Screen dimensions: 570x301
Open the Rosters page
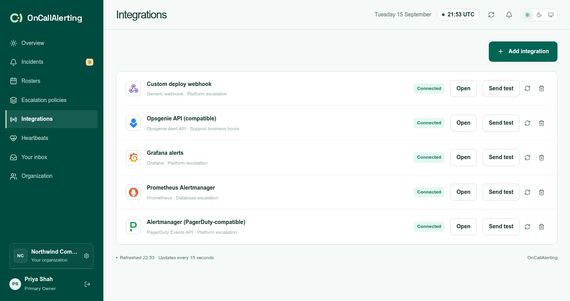tap(52, 81)
